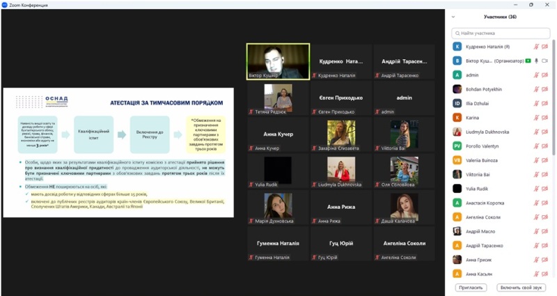Viewport: 557px width, 296px height.
Task: Select the Євген Приходько video tile
Action: click(341, 98)
